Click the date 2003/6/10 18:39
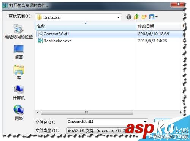This screenshot has width=190, height=141. click(x=154, y=34)
